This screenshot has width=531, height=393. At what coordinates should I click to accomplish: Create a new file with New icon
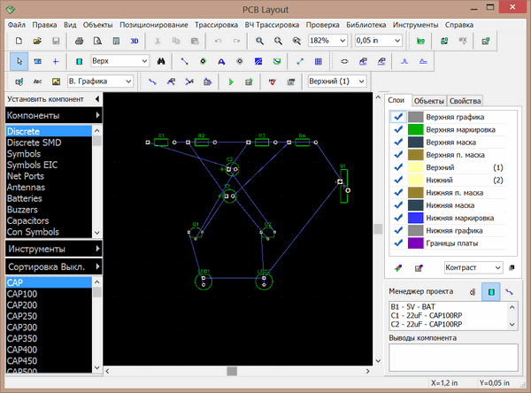[19, 41]
